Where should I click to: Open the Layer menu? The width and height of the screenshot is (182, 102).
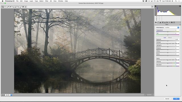[31, 1]
